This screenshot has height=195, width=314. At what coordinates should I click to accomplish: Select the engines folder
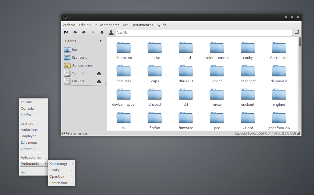coord(279,97)
